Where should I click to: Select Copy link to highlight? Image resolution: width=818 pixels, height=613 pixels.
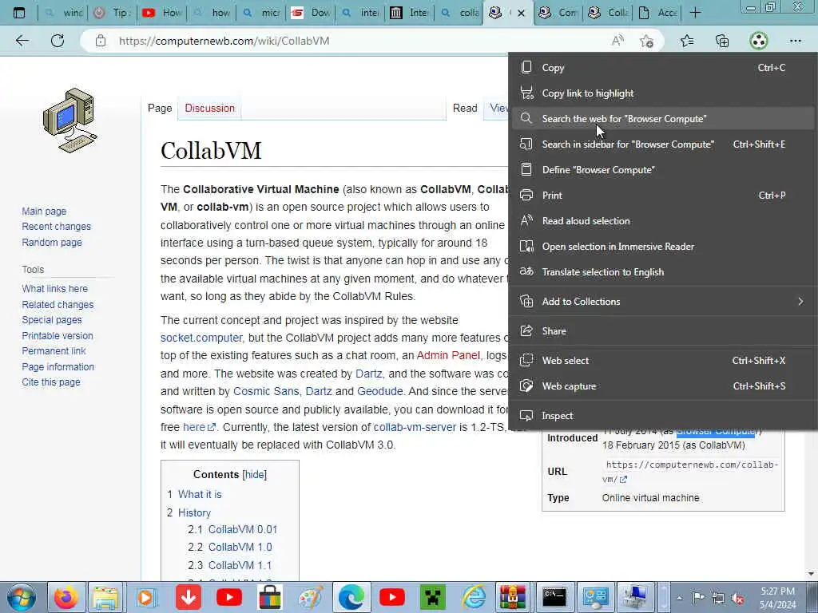[x=662, y=93]
